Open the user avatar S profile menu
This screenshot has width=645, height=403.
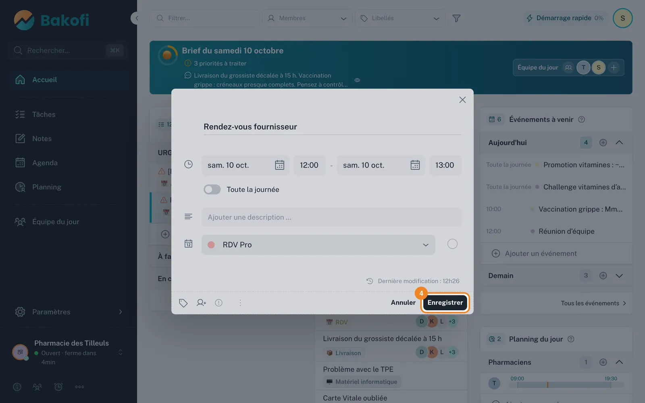pos(622,18)
